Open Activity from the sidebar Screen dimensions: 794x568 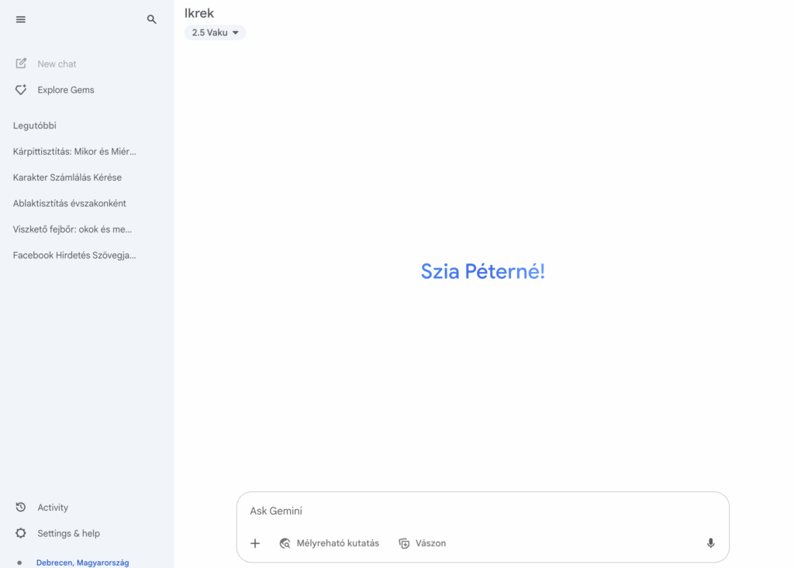(x=53, y=508)
